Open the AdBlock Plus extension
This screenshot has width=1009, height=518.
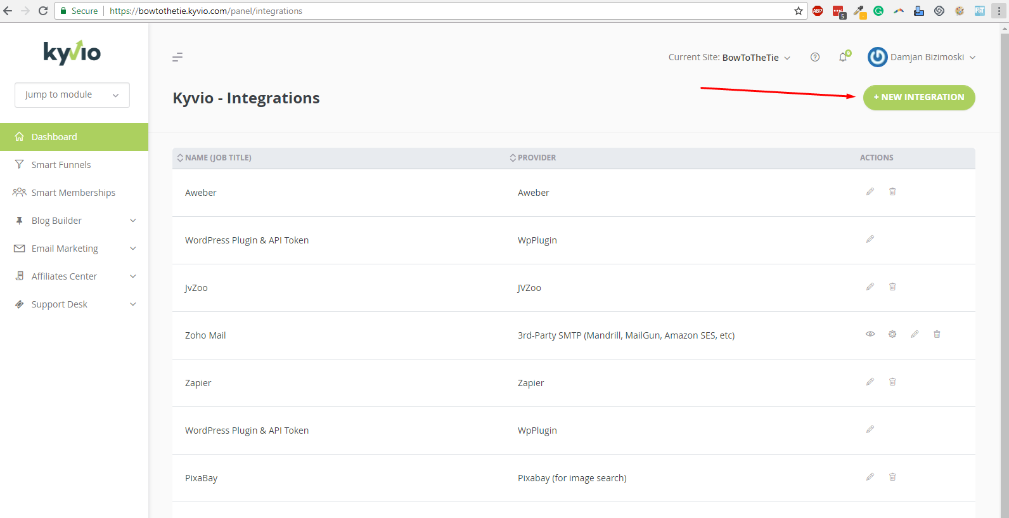pyautogui.click(x=818, y=11)
